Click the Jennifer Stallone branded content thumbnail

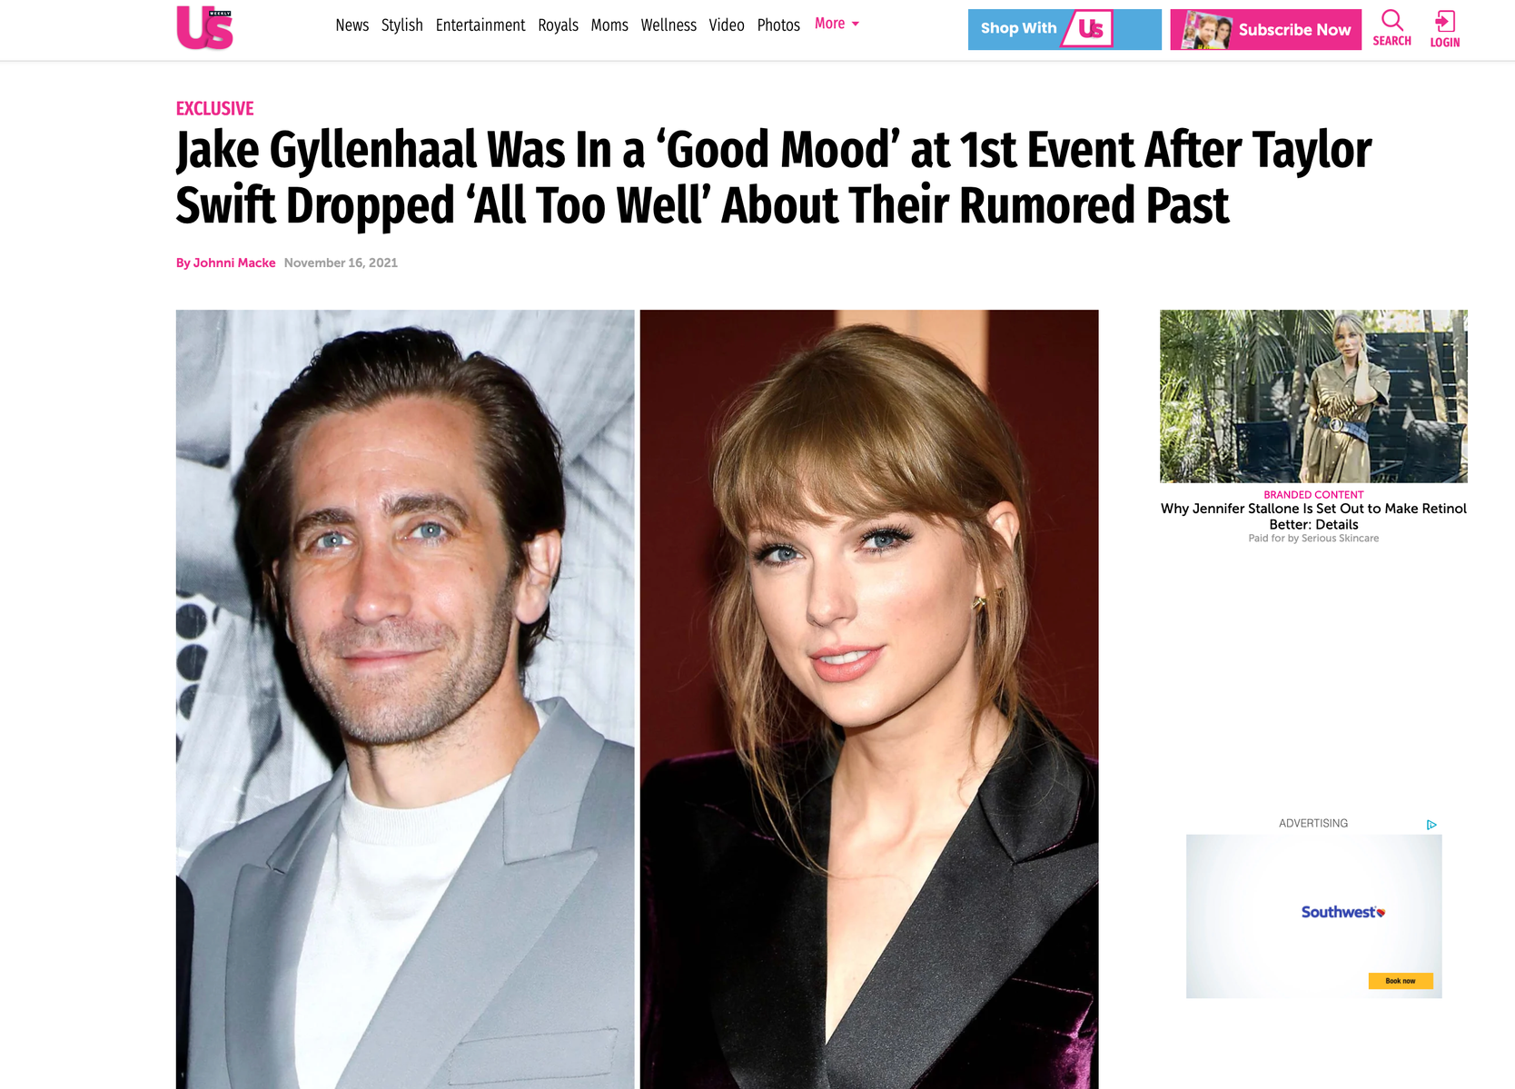point(1313,396)
